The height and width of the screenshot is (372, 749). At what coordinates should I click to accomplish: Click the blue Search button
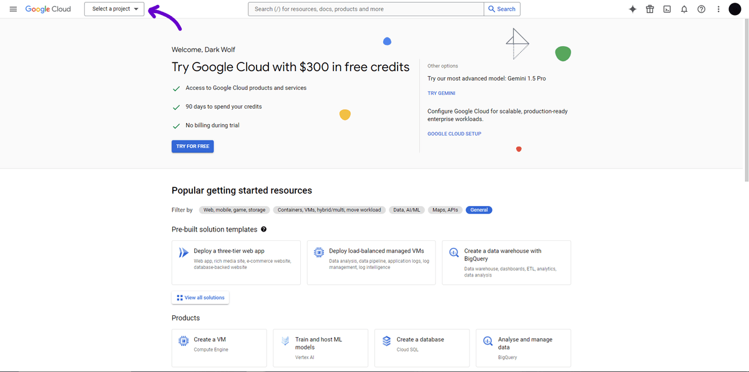click(x=502, y=9)
